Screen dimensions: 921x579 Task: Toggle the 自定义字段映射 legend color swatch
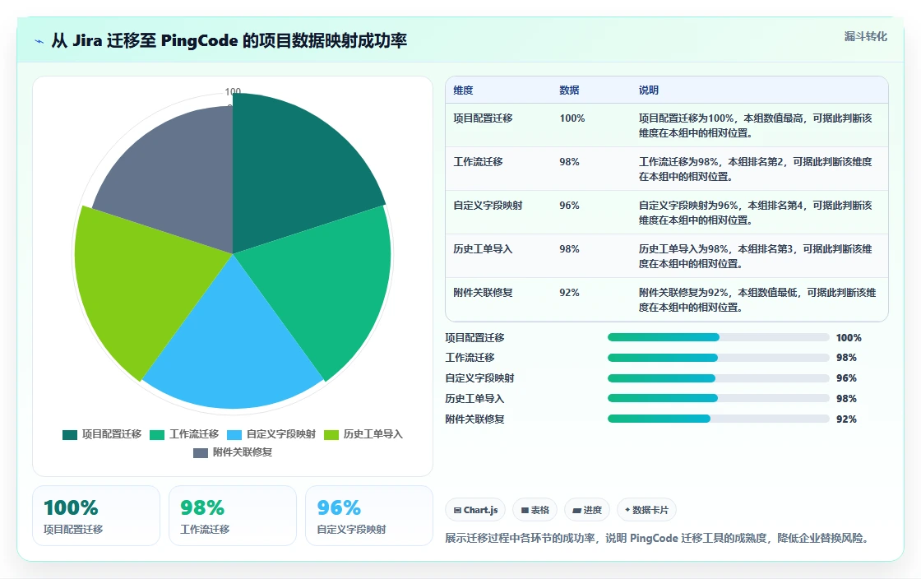point(234,434)
